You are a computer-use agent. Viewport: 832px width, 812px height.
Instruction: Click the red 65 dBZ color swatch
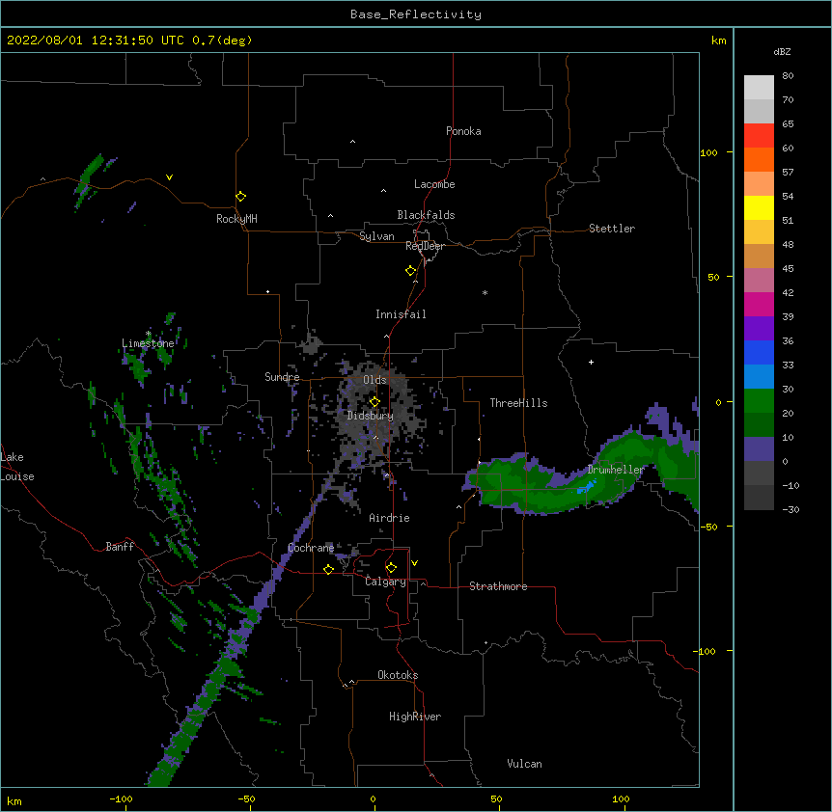[x=759, y=135]
